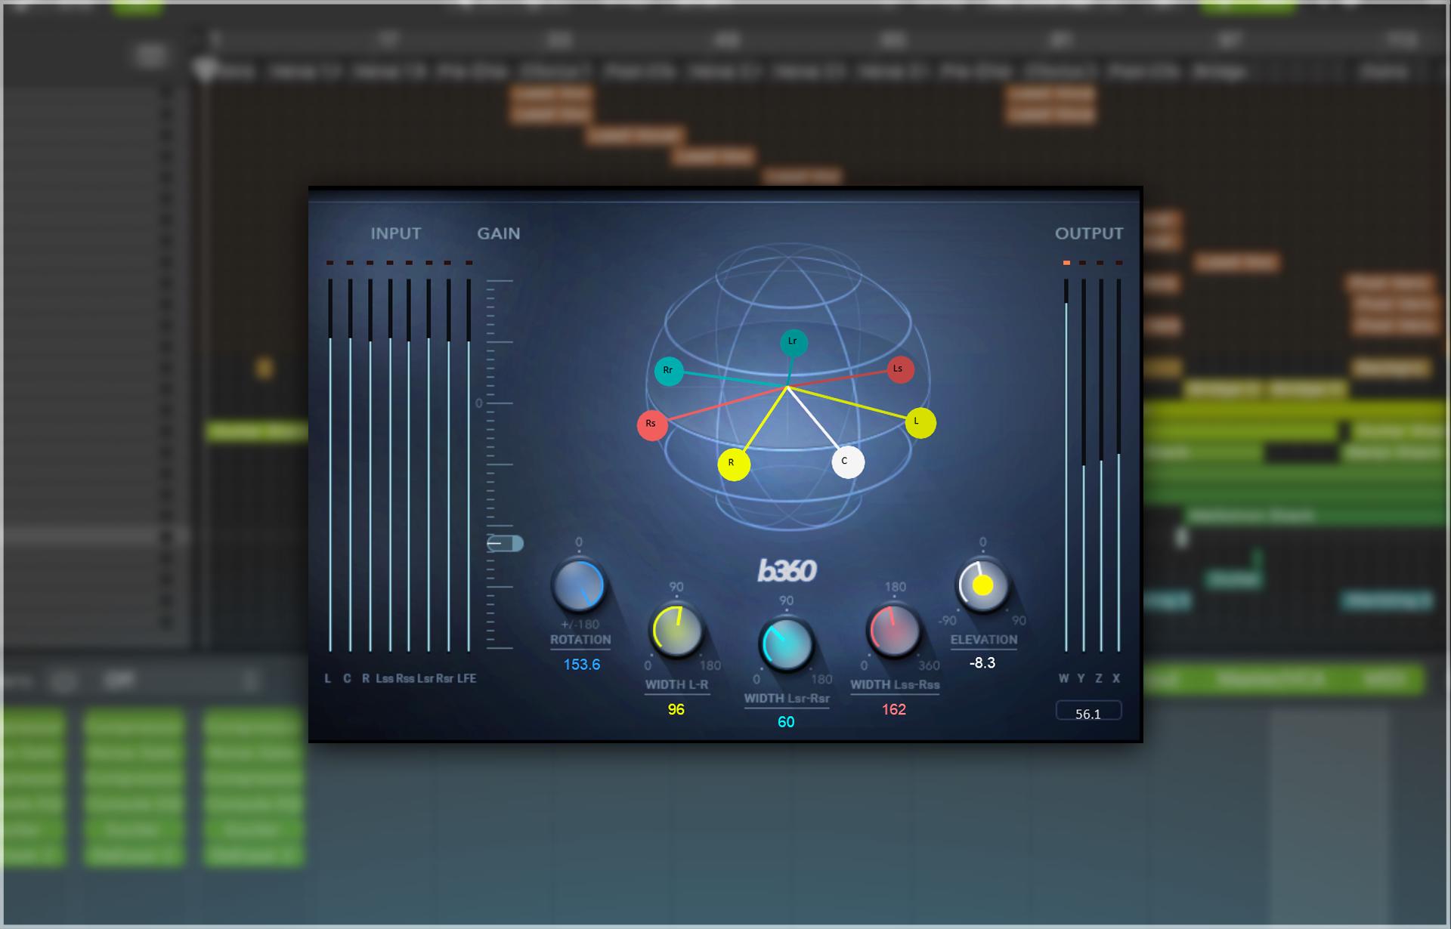
Task: Click the L input meter
Action: tap(330, 465)
